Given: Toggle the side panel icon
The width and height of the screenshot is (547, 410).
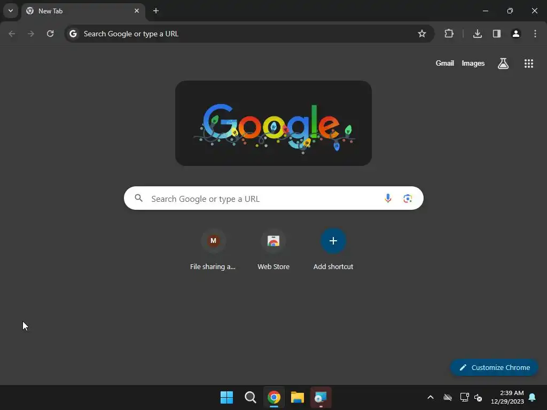Looking at the screenshot, I should pyautogui.click(x=497, y=34).
